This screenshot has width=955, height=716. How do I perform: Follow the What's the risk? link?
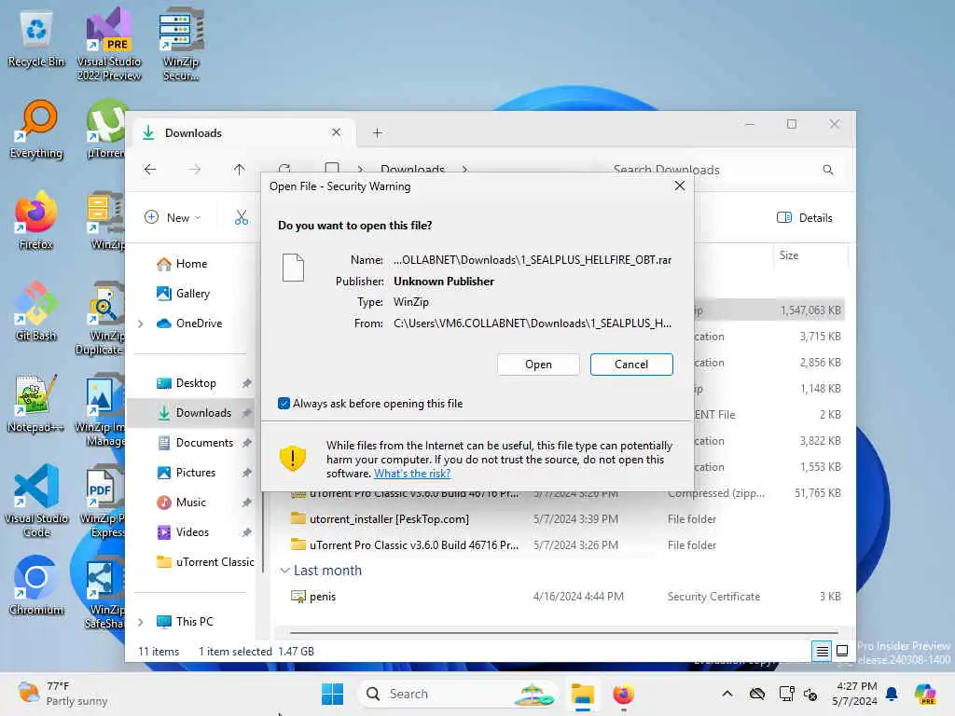(x=412, y=473)
